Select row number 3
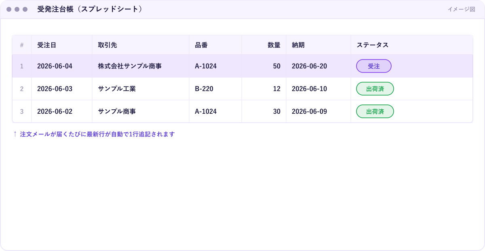485x251 pixels. (x=22, y=111)
